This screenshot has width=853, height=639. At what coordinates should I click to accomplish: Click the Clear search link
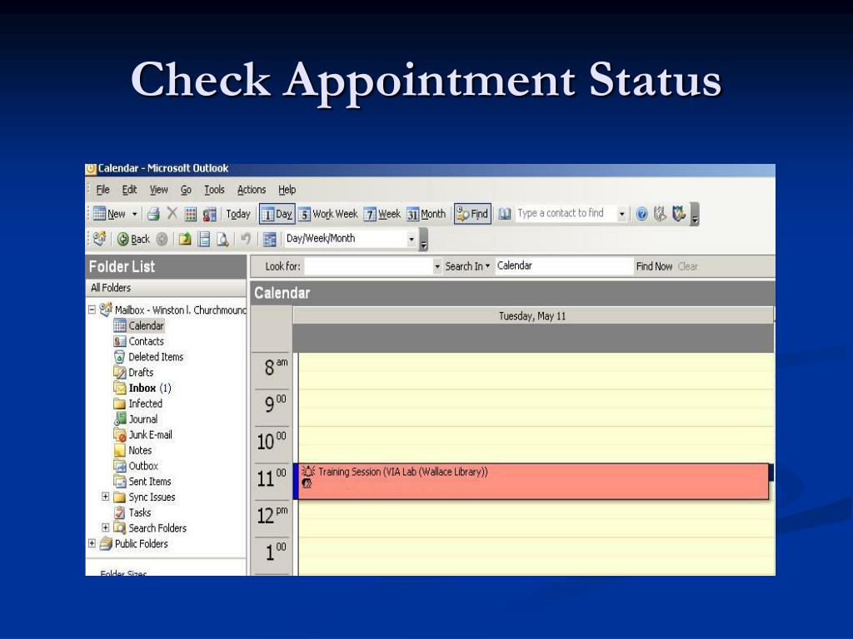pyautogui.click(x=687, y=266)
